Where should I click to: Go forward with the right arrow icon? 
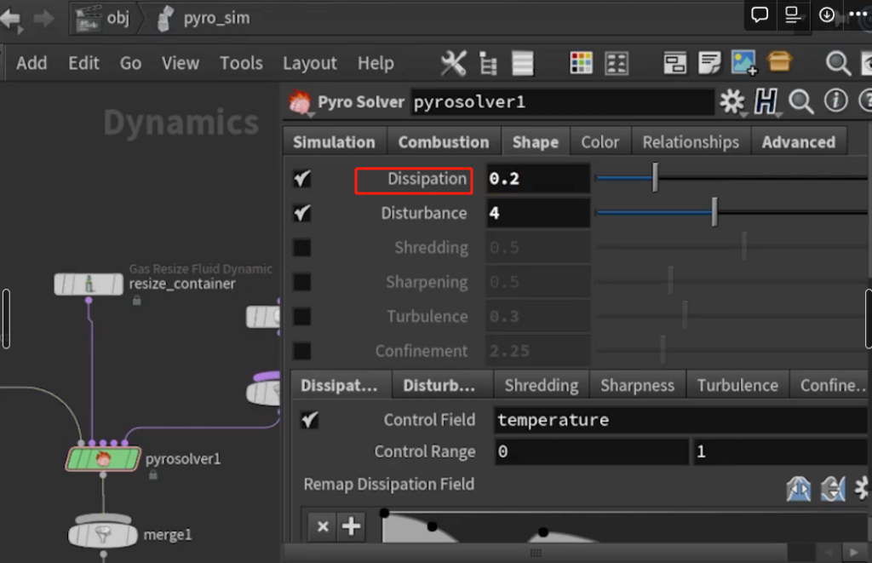44,19
